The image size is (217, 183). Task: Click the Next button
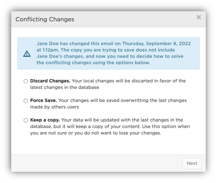192,163
